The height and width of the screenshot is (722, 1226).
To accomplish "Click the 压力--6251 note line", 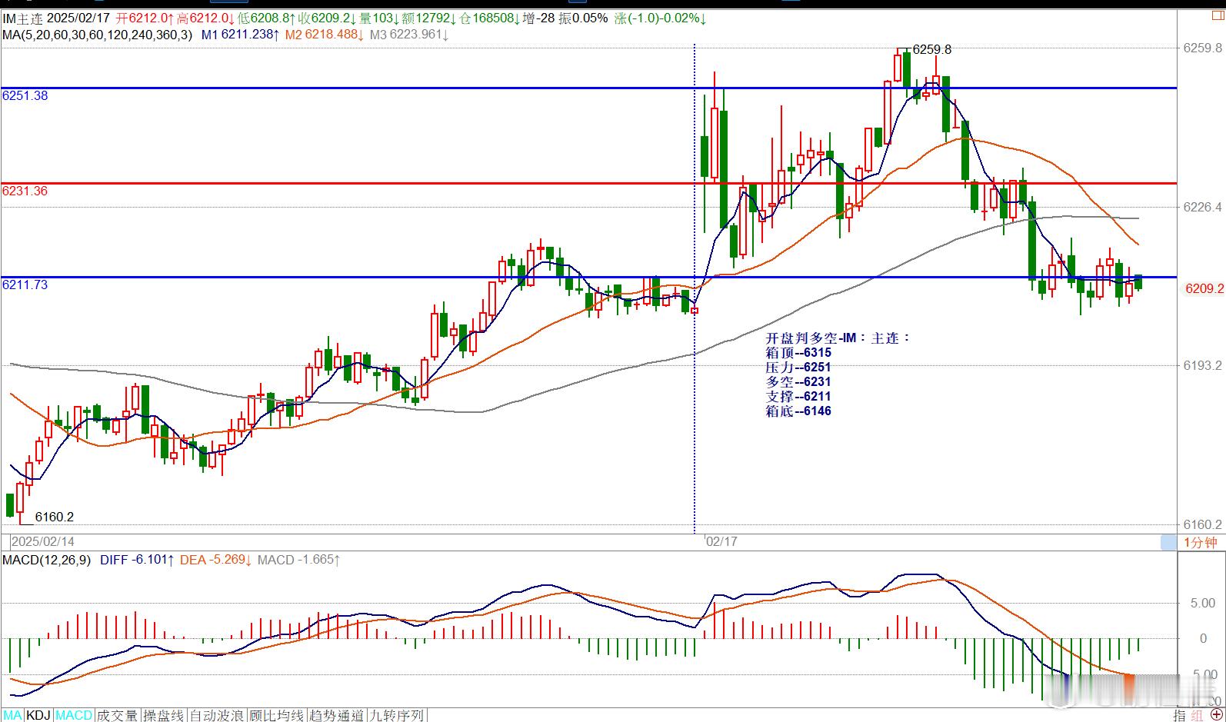I will pyautogui.click(x=798, y=368).
